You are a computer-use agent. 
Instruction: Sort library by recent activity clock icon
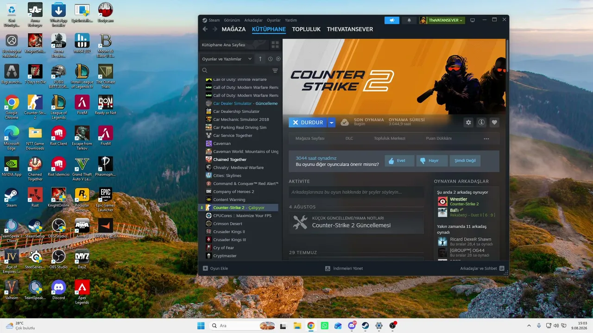270,59
